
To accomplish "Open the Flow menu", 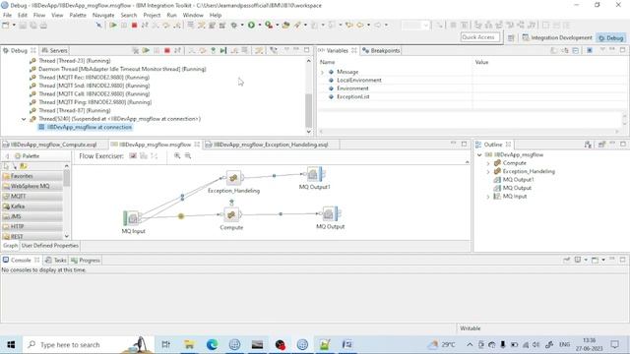I will (39, 15).
